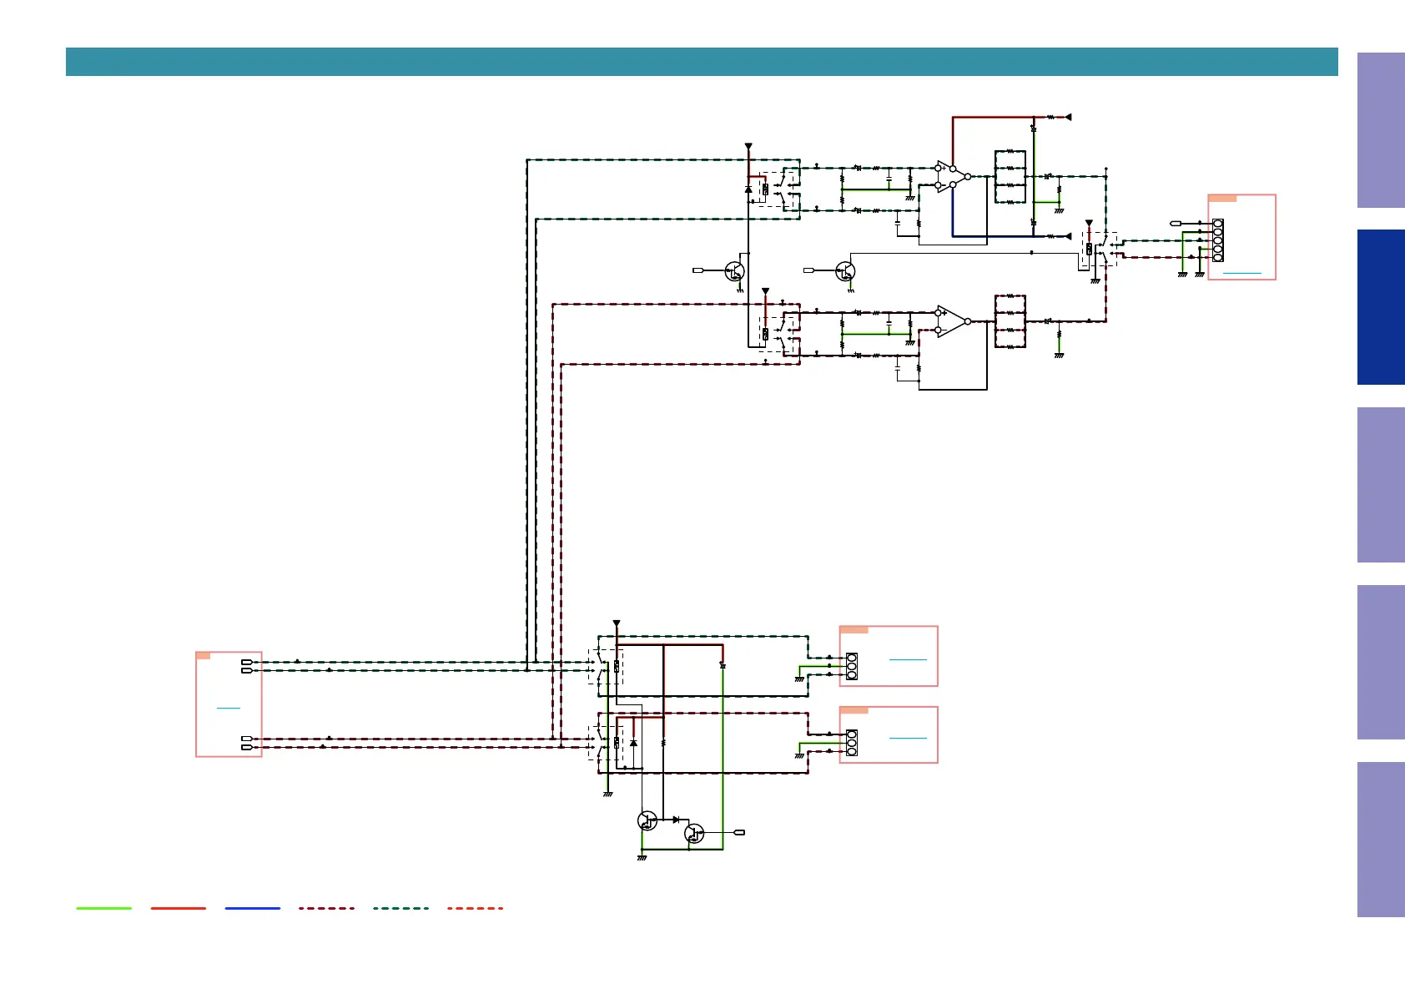Follow the blue link inside the left input connector box
1405x994 pixels.
pyautogui.click(x=229, y=708)
